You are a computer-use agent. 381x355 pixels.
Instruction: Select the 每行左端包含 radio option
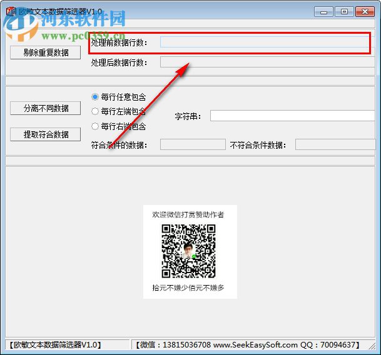(119, 111)
